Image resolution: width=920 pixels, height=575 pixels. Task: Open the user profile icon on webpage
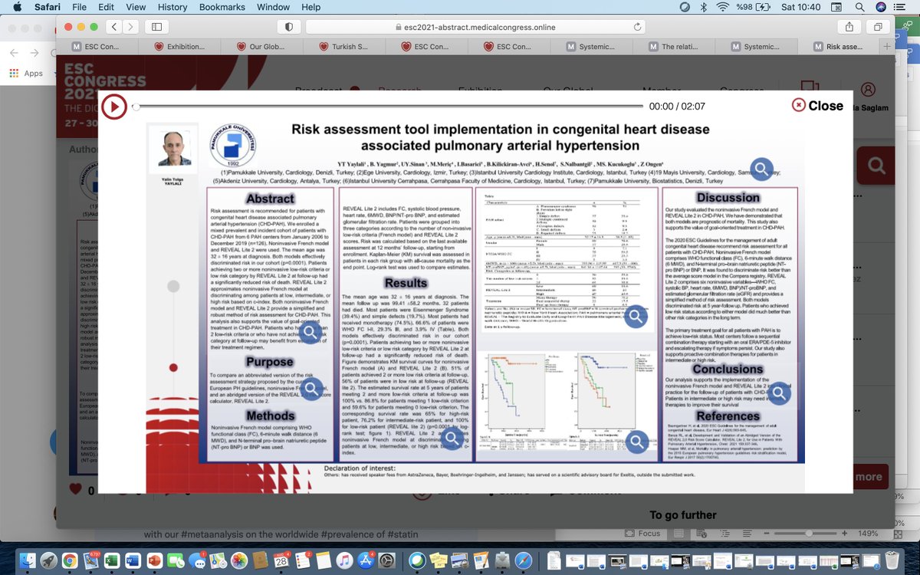coord(868,90)
